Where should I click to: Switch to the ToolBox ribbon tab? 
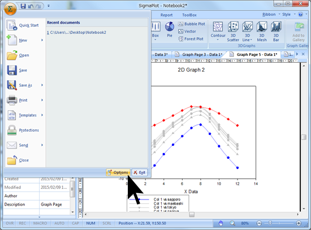(x=189, y=15)
